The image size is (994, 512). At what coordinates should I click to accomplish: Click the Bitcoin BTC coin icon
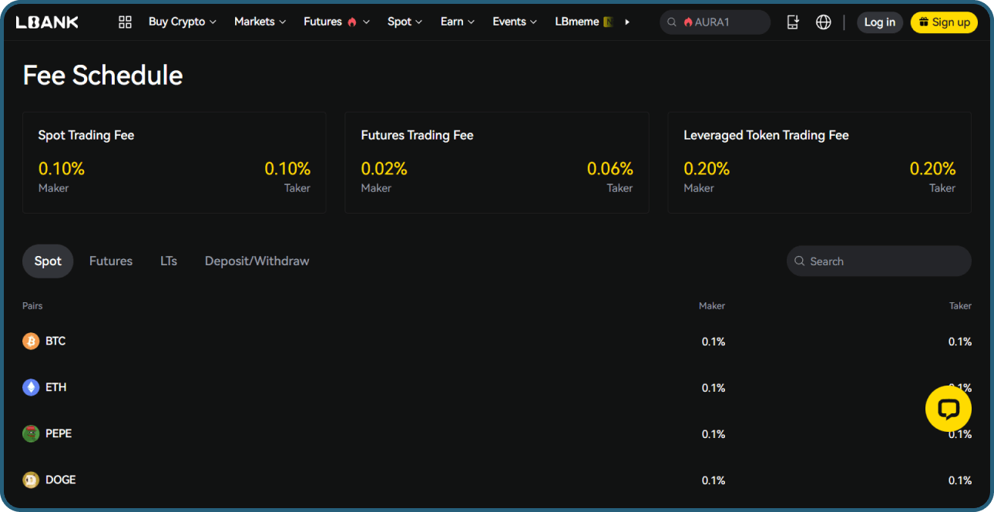click(31, 341)
